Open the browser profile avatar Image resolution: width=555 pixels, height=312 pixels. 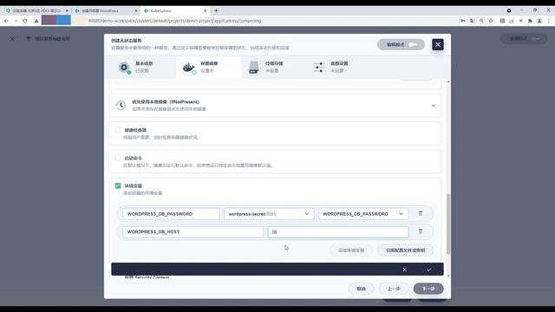539,21
